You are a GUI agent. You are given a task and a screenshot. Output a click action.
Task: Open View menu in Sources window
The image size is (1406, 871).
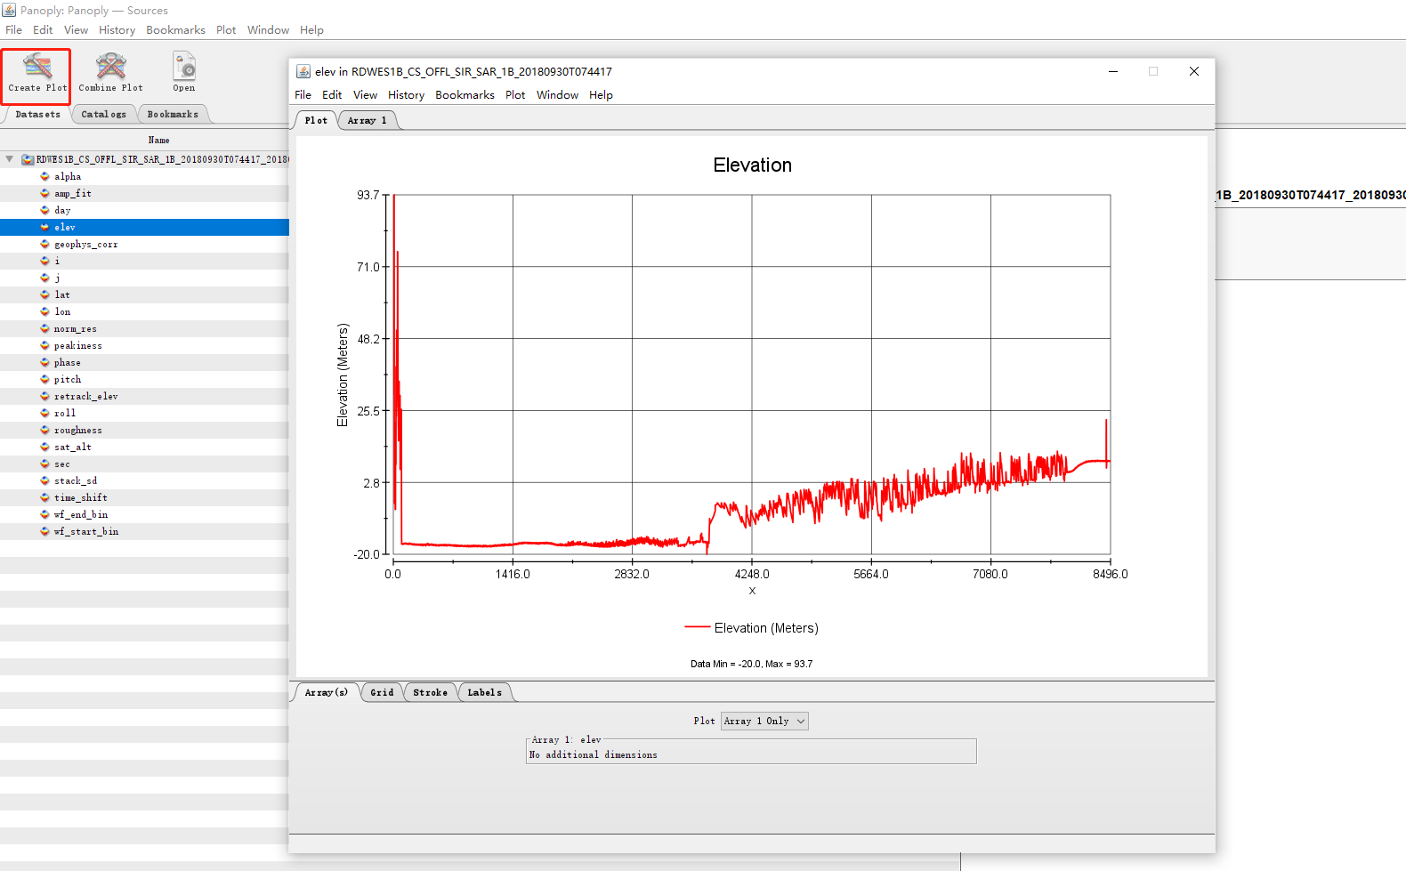click(x=76, y=29)
